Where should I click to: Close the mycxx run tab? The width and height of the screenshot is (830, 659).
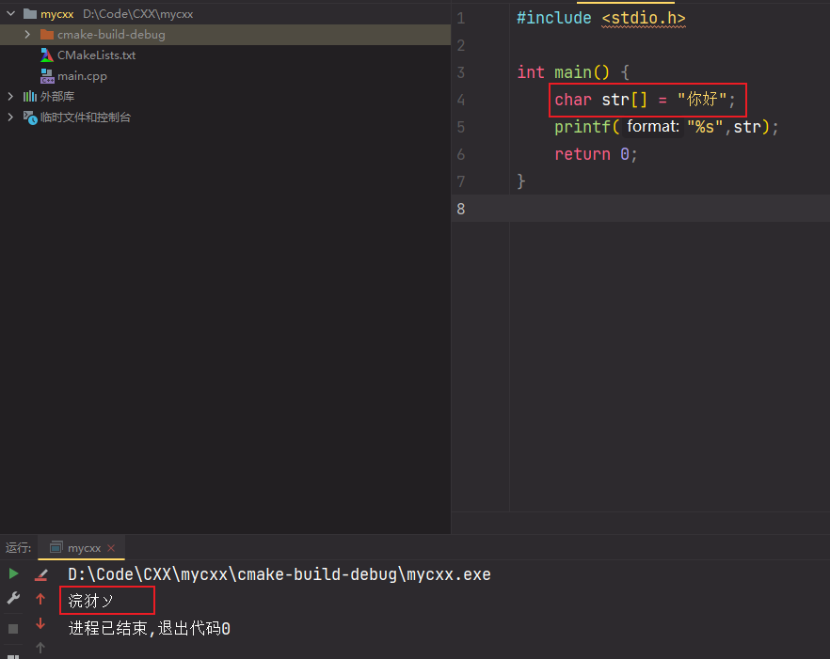click(111, 548)
